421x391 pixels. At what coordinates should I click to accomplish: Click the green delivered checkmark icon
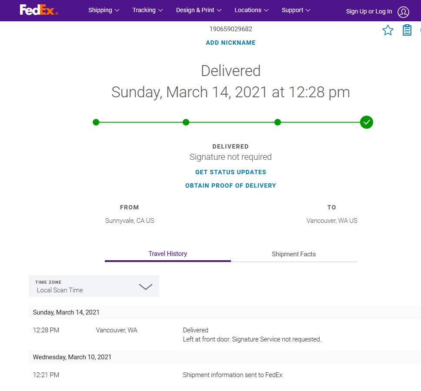click(x=366, y=122)
